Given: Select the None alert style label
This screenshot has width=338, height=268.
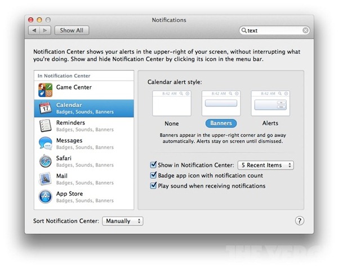Looking at the screenshot, I should coord(172,123).
